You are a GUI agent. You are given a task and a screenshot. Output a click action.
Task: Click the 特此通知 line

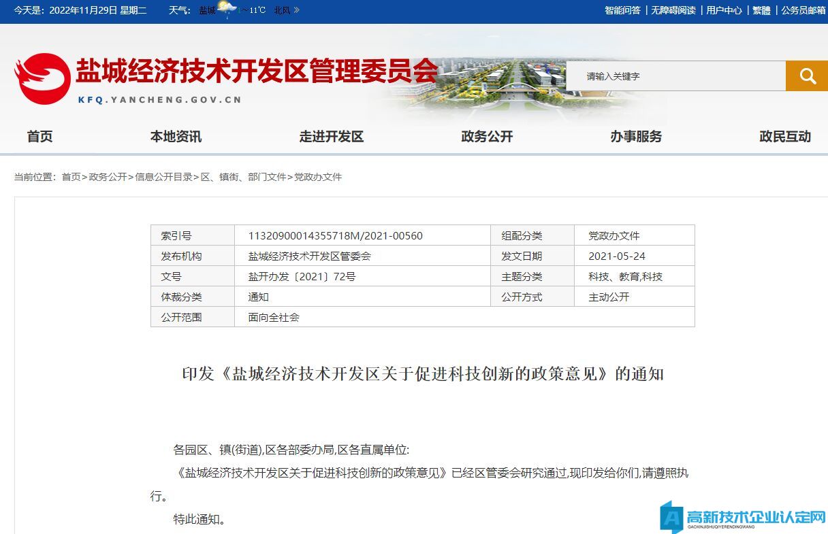coord(200,519)
